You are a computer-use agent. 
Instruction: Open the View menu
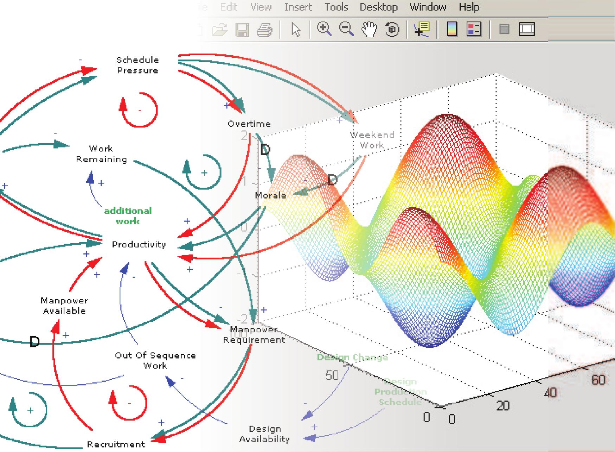(261, 7)
